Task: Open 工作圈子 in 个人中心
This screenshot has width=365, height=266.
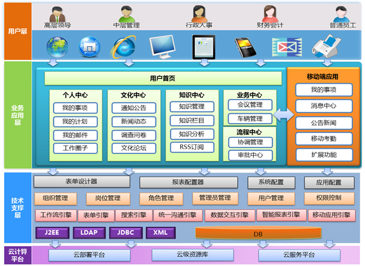Action: coord(75,148)
